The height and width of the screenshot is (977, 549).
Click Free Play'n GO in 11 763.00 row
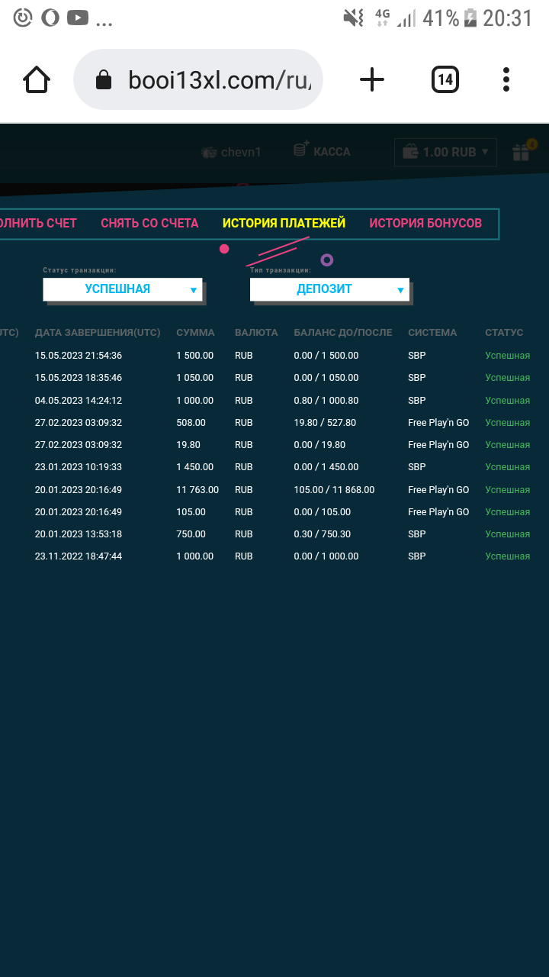[x=438, y=490]
